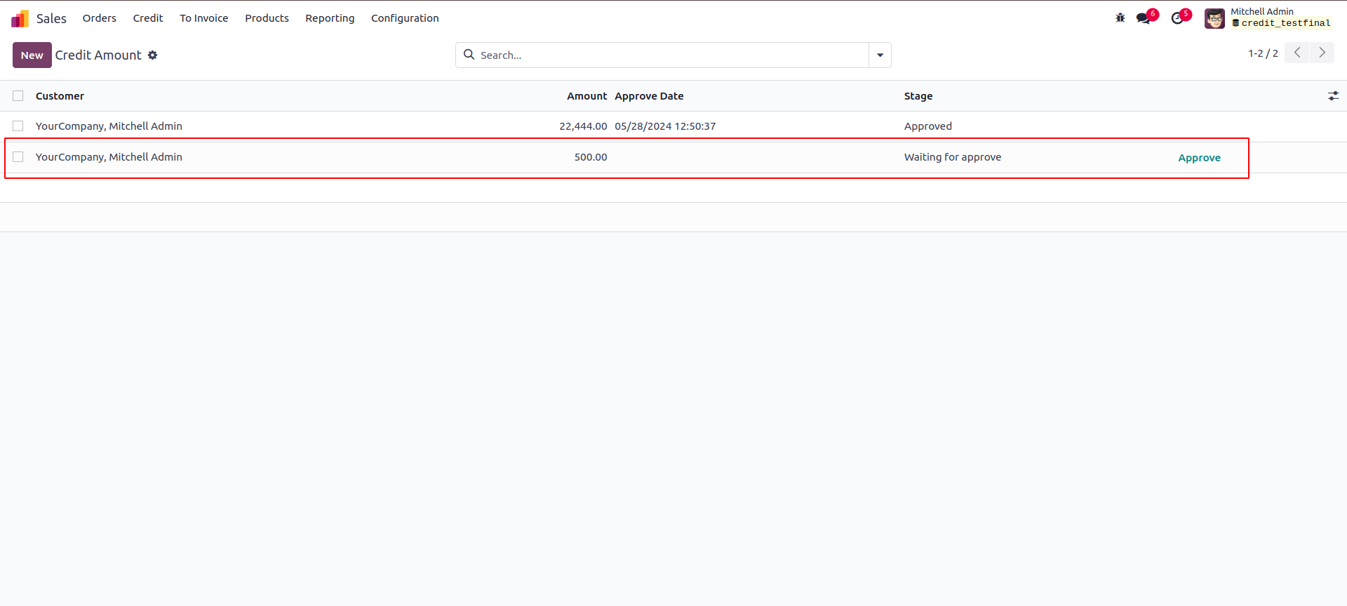
Task: Click the New button
Action: [32, 55]
